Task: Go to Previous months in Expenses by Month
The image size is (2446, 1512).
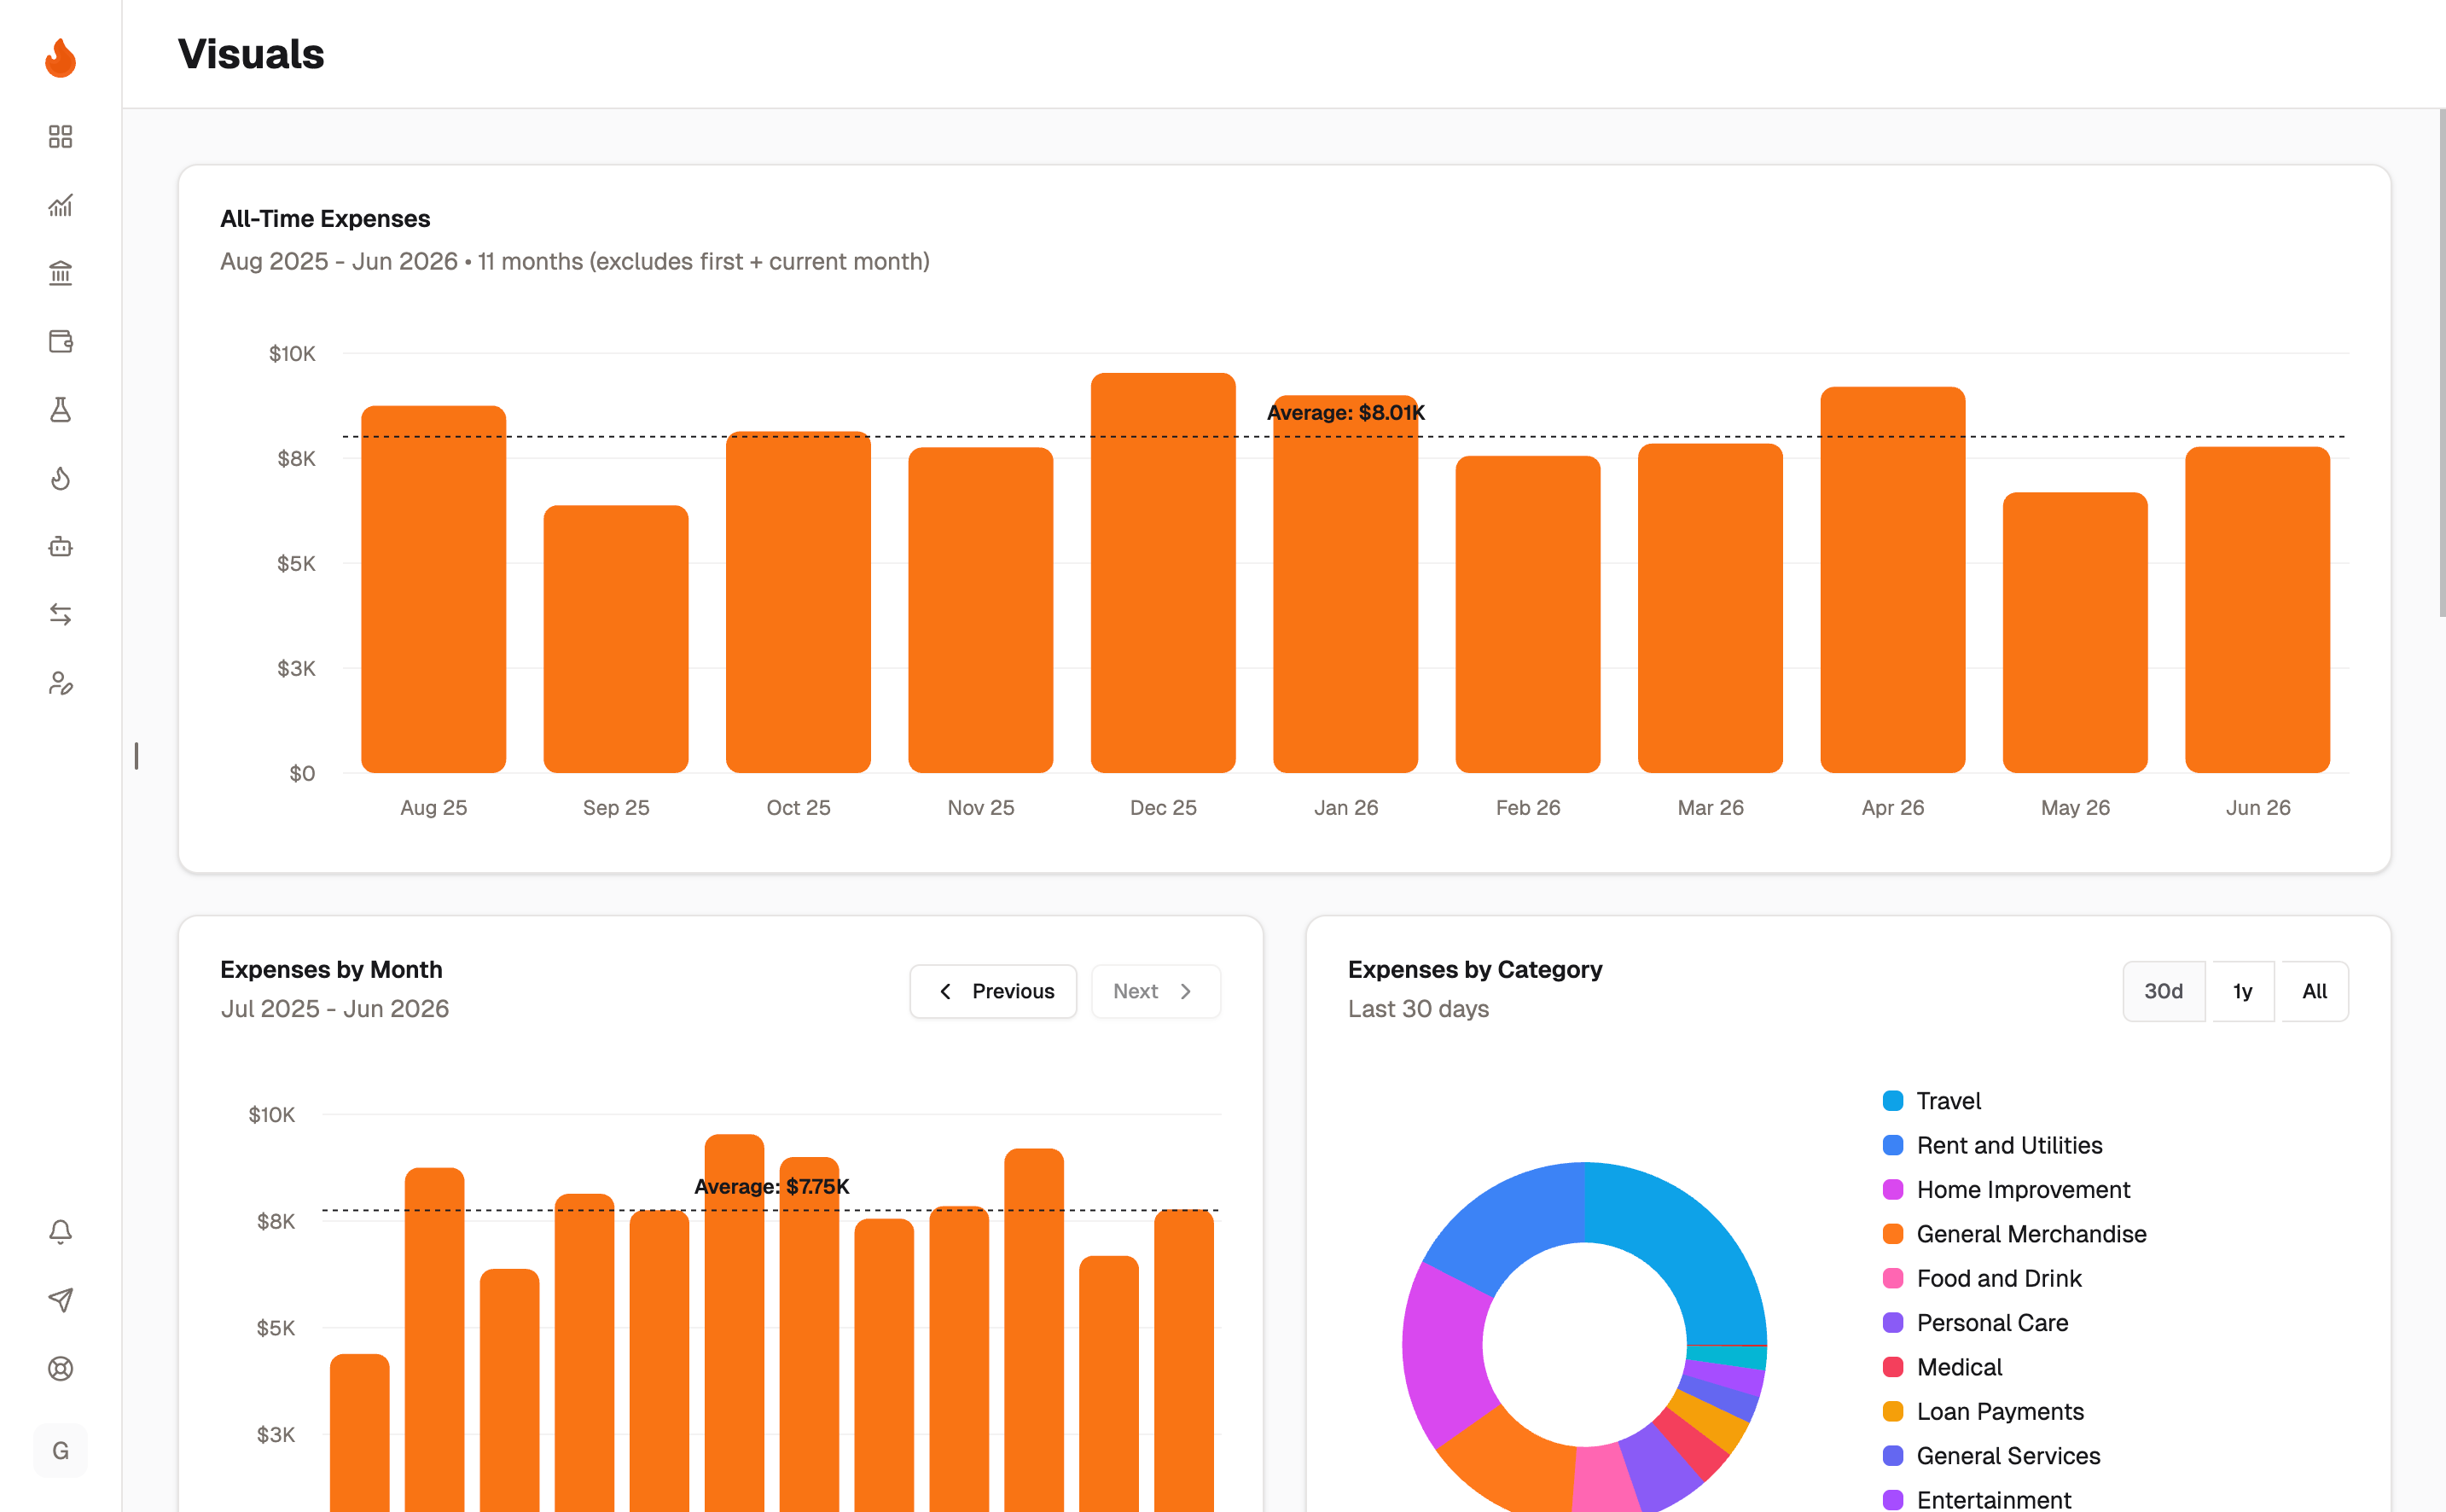Action: [992, 991]
